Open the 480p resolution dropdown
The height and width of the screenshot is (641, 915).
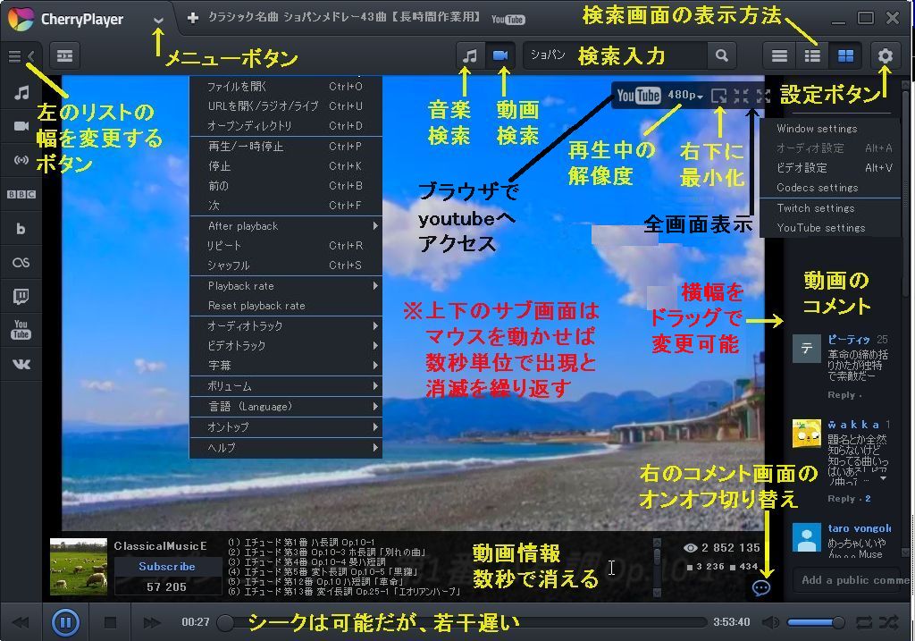pos(685,95)
